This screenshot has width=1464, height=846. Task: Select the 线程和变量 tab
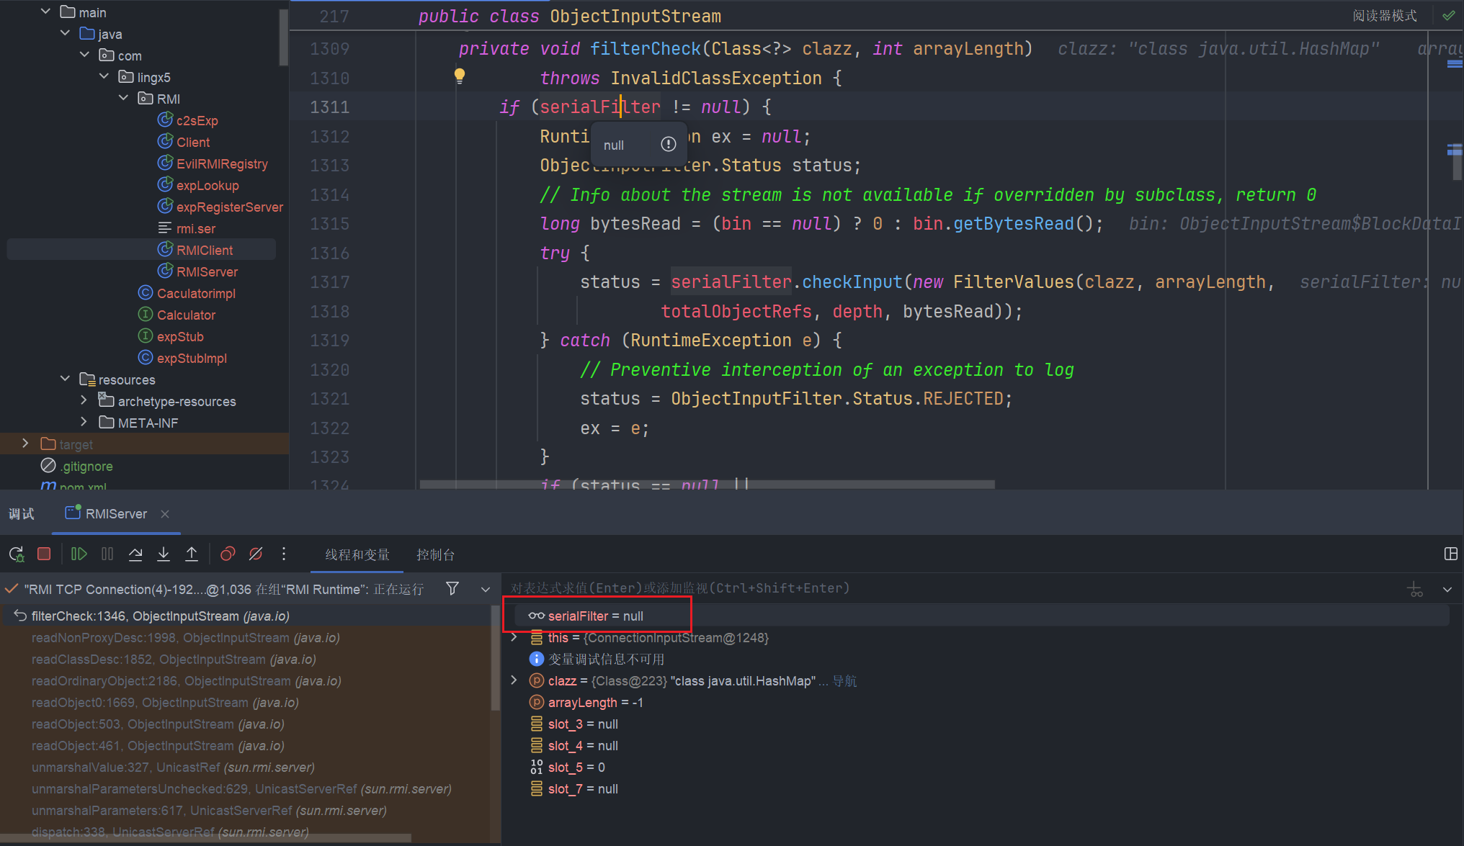point(357,554)
